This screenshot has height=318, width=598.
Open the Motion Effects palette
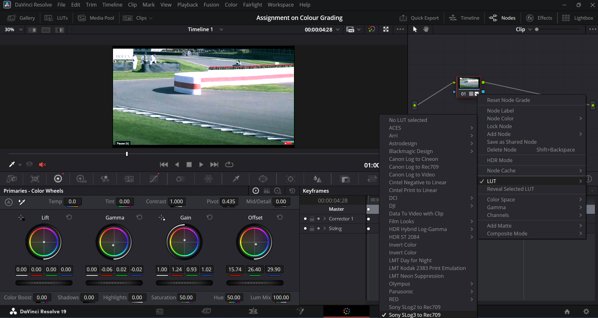pyautogui.click(x=129, y=179)
